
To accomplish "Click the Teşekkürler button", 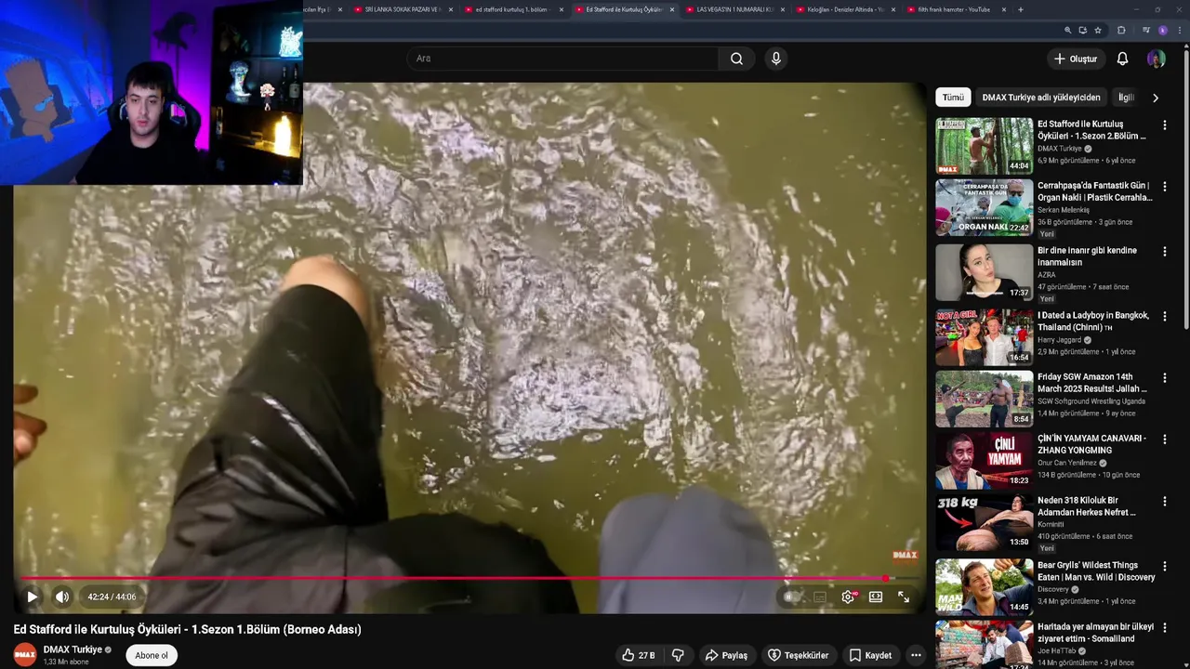I will (x=798, y=655).
